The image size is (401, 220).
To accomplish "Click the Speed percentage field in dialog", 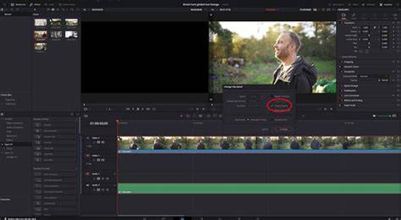I will pyautogui.click(x=253, y=96).
